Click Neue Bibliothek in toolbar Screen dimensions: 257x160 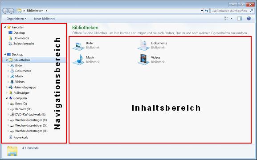pos(45,19)
